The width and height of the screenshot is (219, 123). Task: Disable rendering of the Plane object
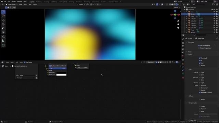[x=217, y=30]
